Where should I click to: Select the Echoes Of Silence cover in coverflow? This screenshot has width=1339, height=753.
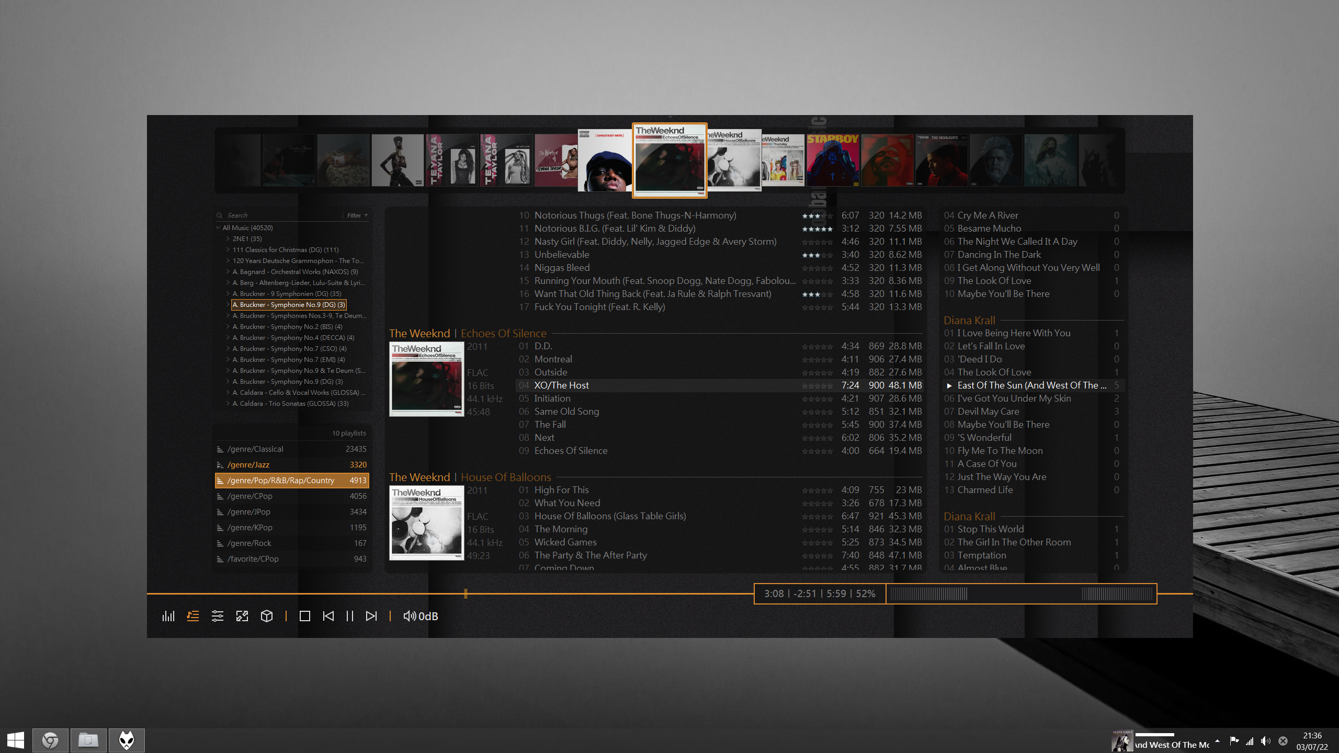click(669, 160)
